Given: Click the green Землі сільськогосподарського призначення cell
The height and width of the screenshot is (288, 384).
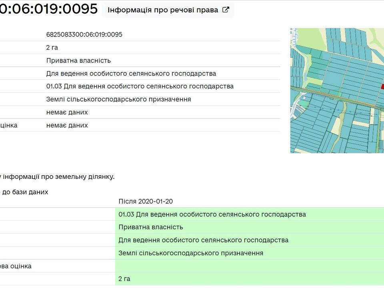Looking at the screenshot, I should point(191,253).
